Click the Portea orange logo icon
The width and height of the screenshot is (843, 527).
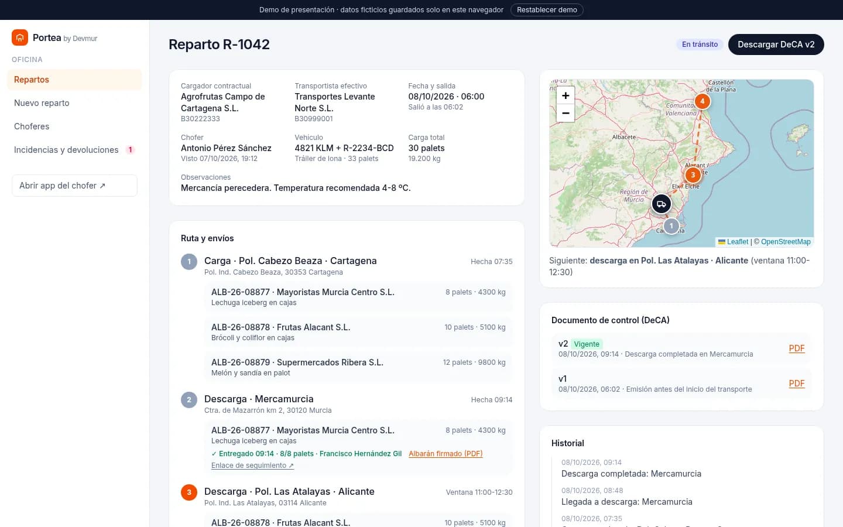20,37
